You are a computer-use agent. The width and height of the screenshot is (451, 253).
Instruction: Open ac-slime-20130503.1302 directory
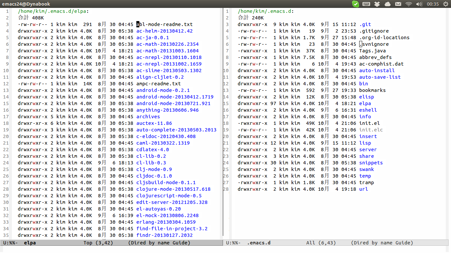pyautogui.click(x=169, y=70)
